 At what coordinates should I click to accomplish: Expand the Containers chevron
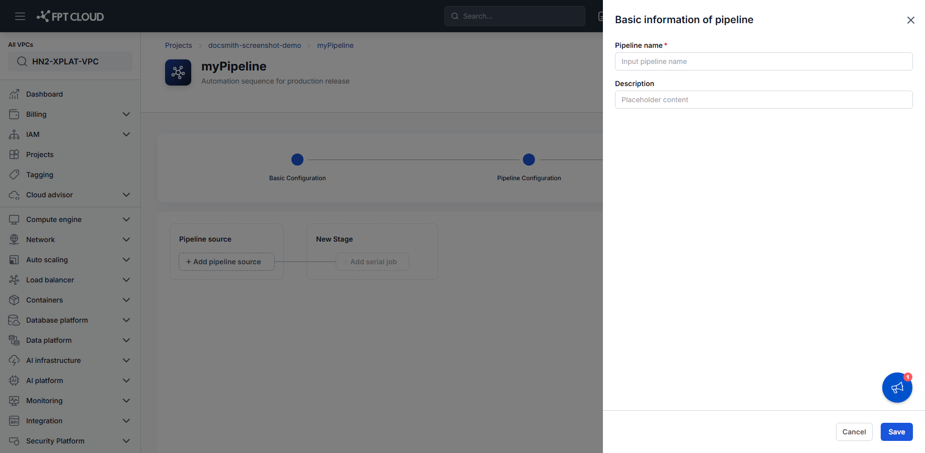(126, 300)
